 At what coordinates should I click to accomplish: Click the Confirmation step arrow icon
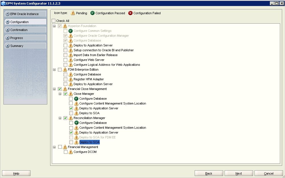7,30
